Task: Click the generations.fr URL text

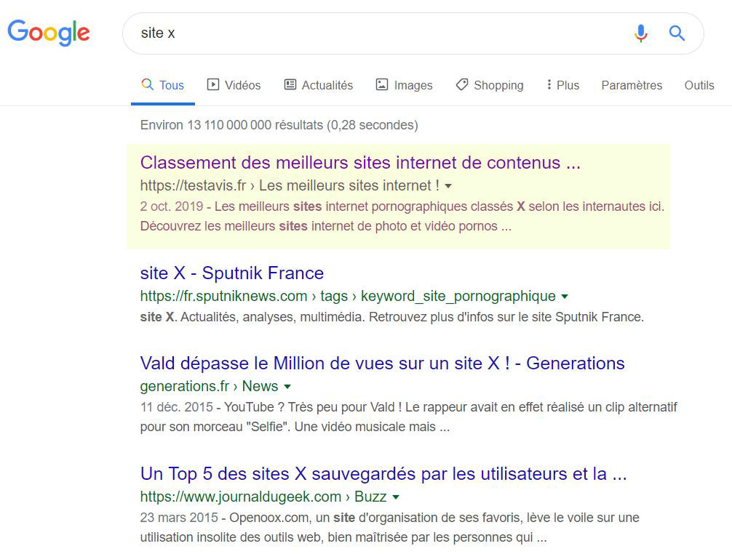Action: [x=185, y=386]
